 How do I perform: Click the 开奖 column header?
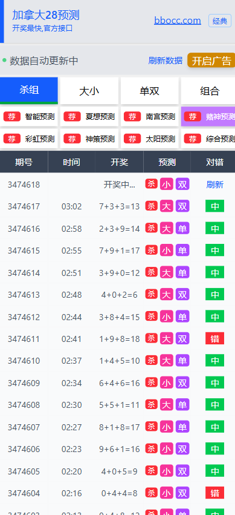click(x=119, y=162)
